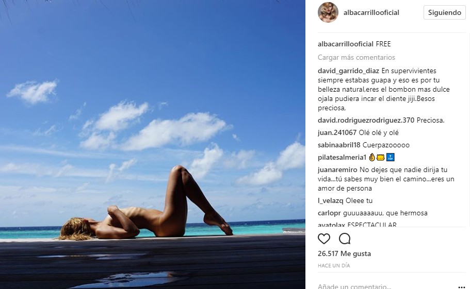This screenshot has height=289, width=470.
Task: Click the heart like icon
Action: tap(323, 239)
